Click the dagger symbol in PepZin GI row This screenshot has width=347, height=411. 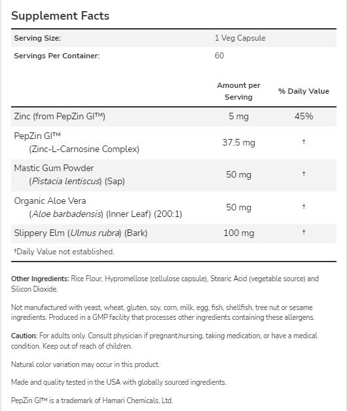point(304,142)
